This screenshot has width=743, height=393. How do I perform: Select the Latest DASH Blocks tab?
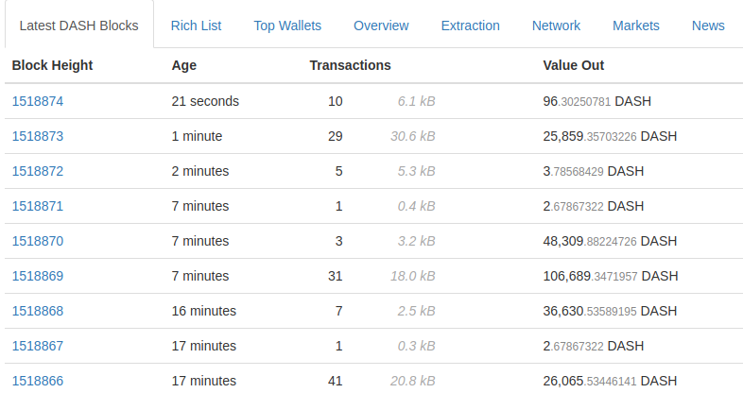(x=79, y=26)
